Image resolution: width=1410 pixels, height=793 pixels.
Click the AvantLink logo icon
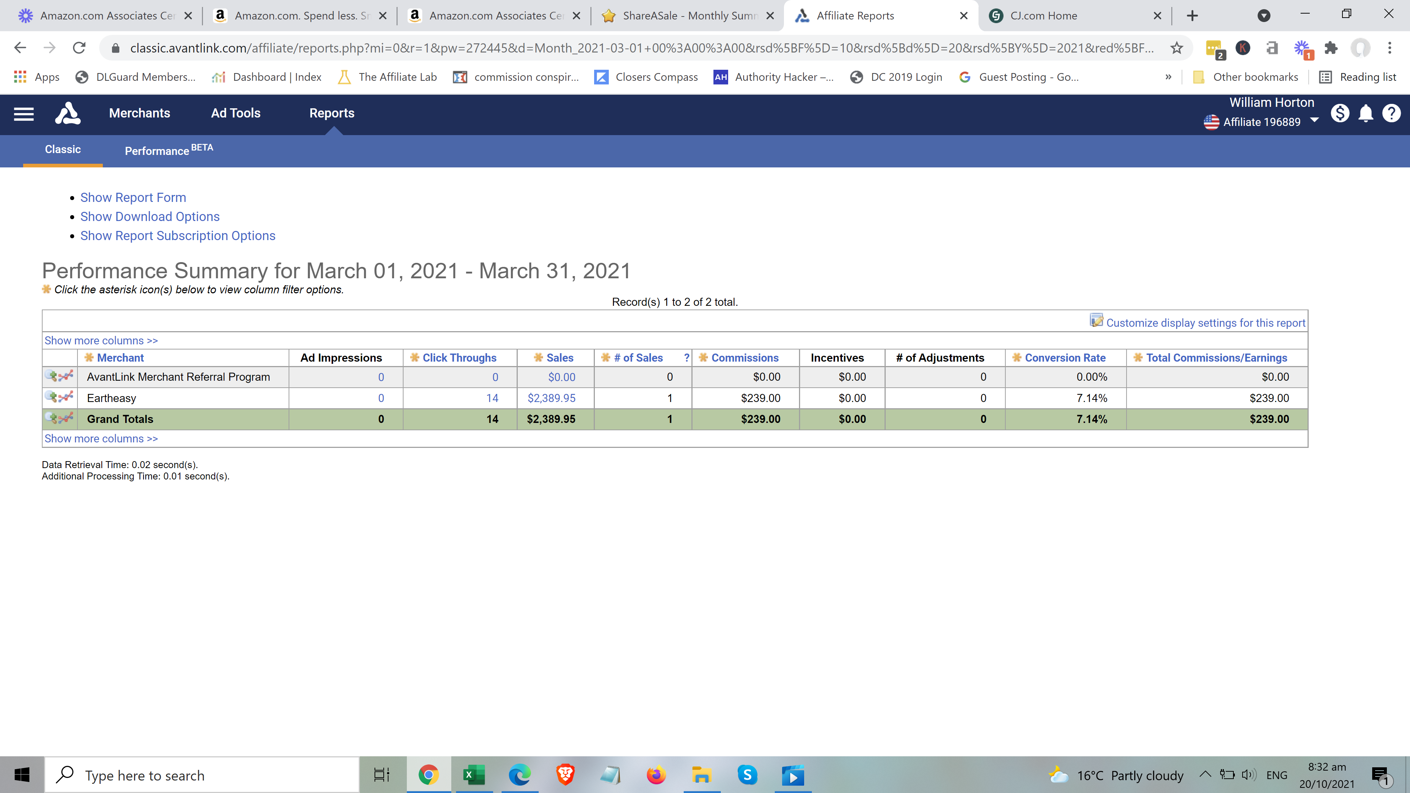68,113
